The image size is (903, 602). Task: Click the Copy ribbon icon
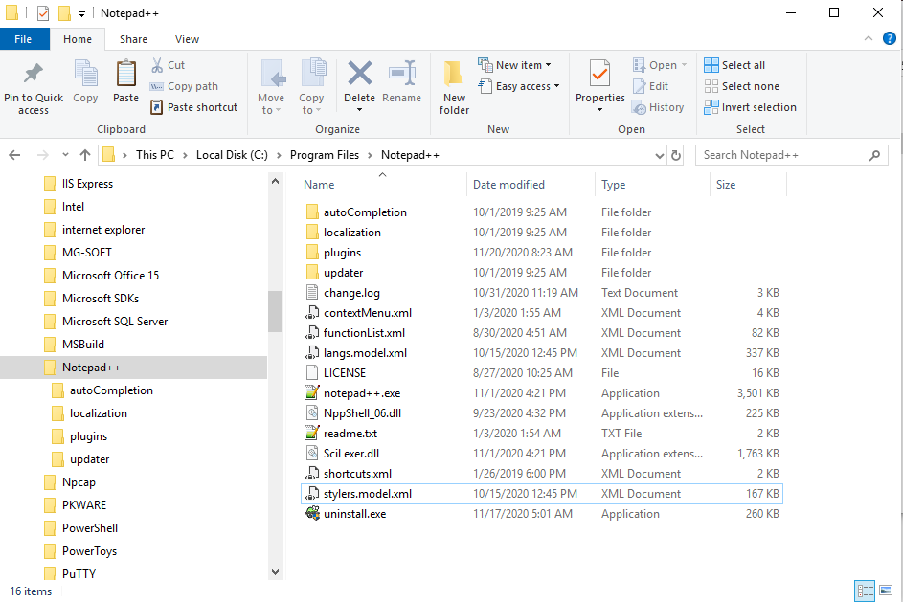[x=85, y=74]
